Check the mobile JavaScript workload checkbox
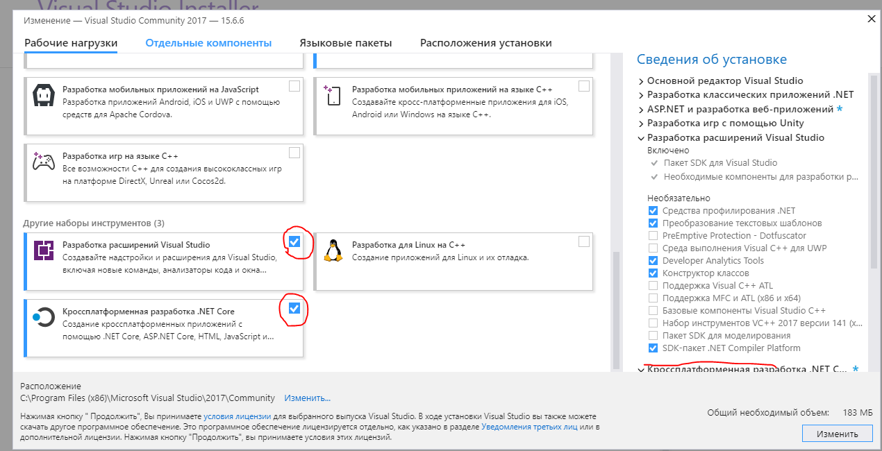Image resolution: width=882 pixels, height=451 pixels. (294, 86)
